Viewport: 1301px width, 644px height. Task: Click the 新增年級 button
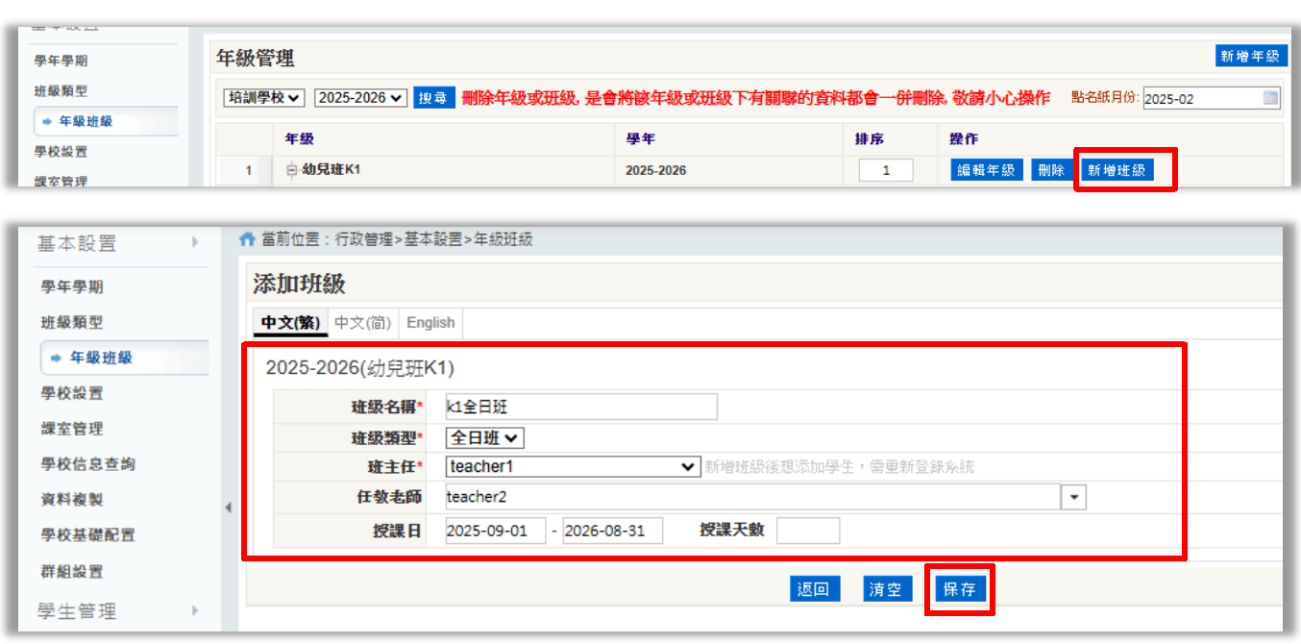1249,56
